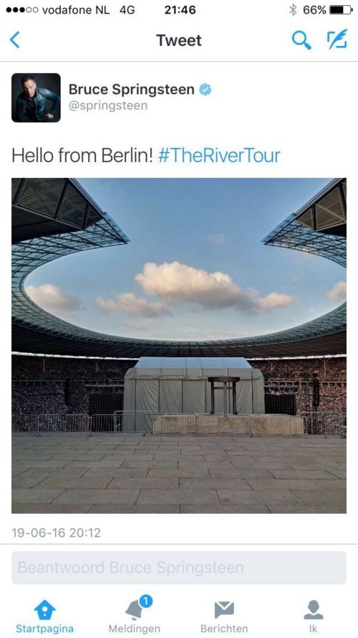Switch to the Startpagina tab
Screen dimensions: 358x638
[x=44, y=616]
